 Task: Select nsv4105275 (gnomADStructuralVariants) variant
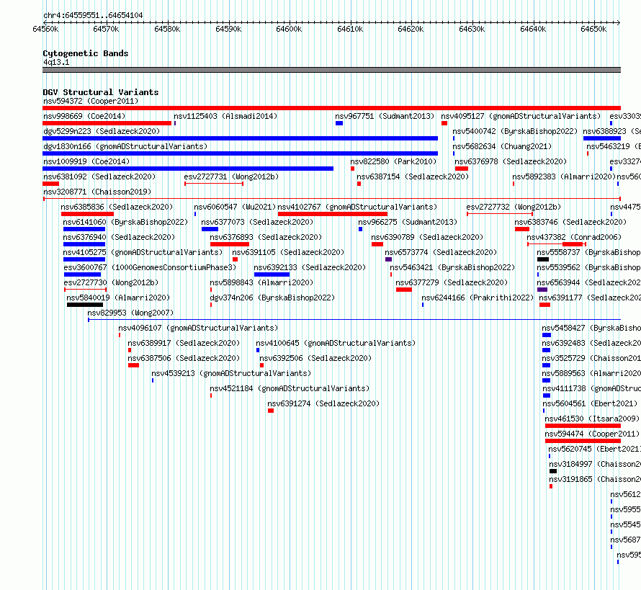(143, 252)
